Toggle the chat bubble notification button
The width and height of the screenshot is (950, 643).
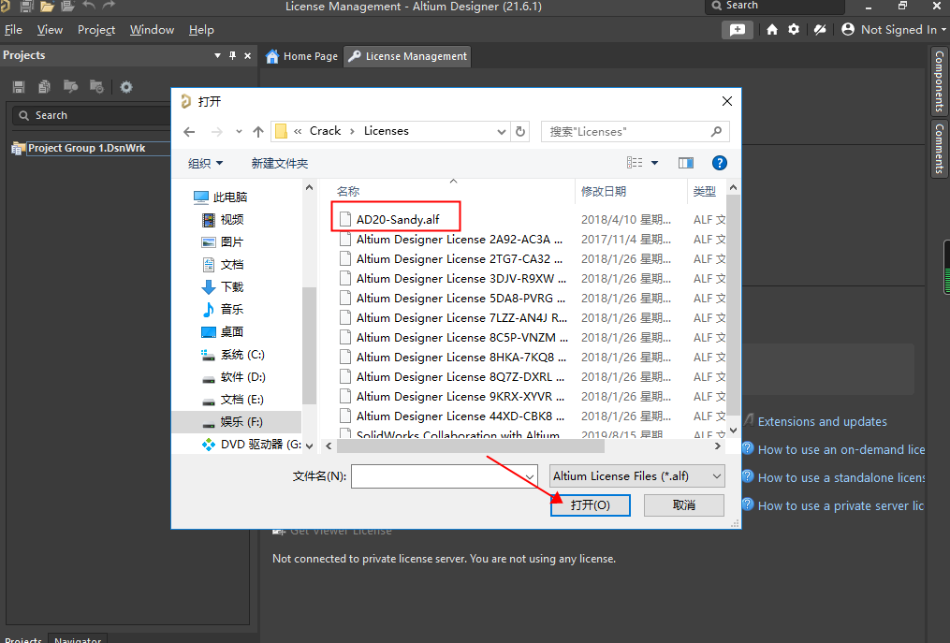(x=738, y=29)
